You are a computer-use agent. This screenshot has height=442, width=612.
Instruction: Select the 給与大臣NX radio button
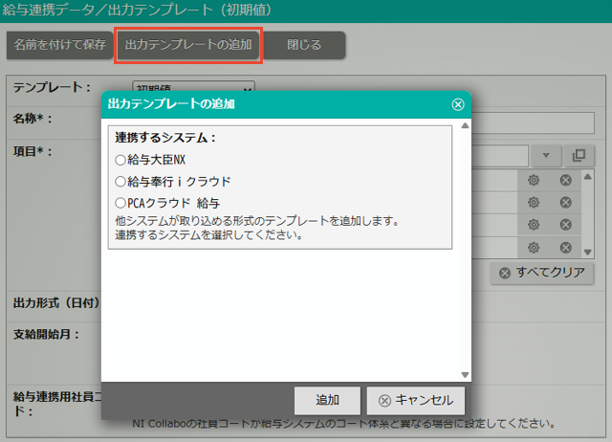pos(120,160)
